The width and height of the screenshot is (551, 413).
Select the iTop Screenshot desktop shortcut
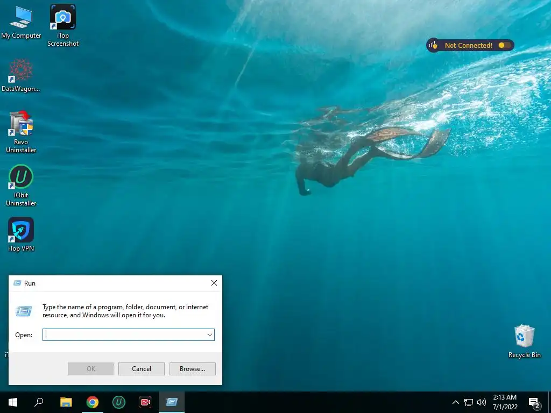point(63,25)
